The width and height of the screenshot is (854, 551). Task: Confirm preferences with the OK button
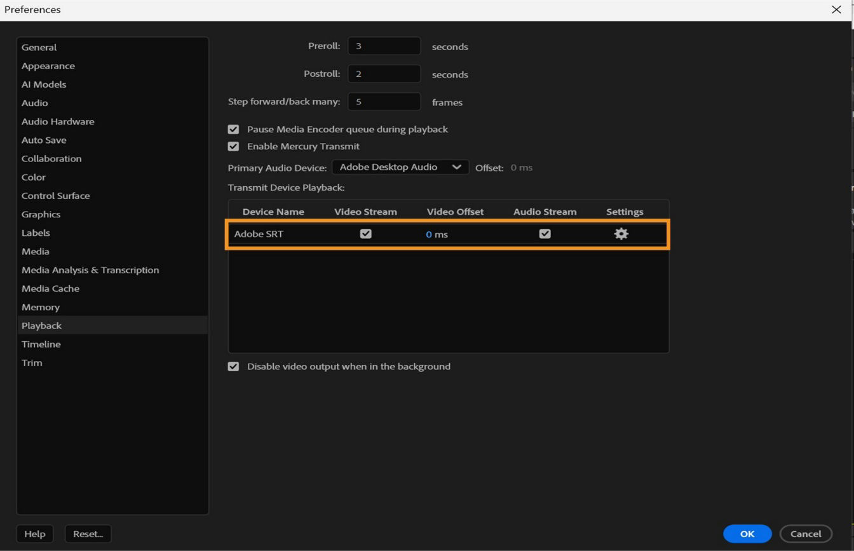[x=747, y=534]
